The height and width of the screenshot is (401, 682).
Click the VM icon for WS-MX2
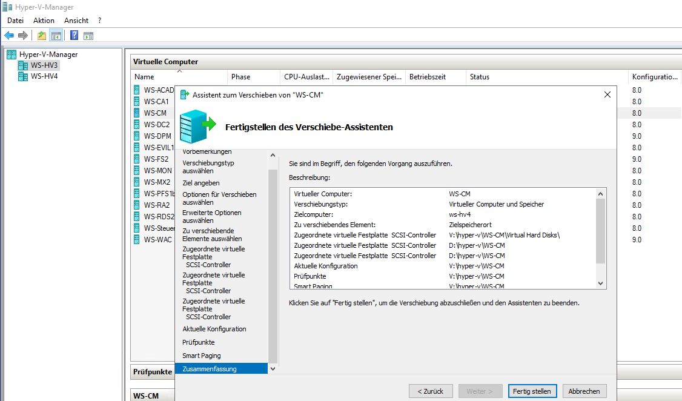pyautogui.click(x=136, y=182)
